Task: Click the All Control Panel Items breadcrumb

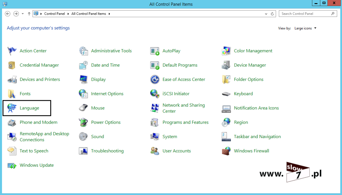Action: 88,14
